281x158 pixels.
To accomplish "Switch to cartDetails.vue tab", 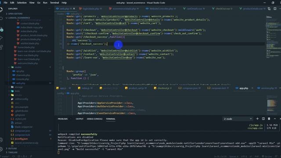I will (195, 9).
